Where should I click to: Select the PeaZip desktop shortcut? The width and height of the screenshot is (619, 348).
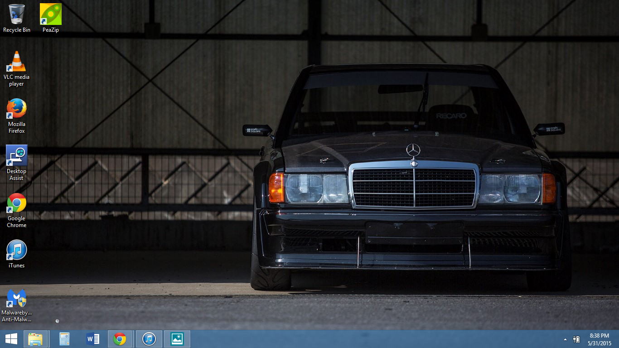click(x=51, y=18)
